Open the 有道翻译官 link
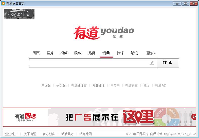This screenshot has width=199, height=138. tap(79, 85)
